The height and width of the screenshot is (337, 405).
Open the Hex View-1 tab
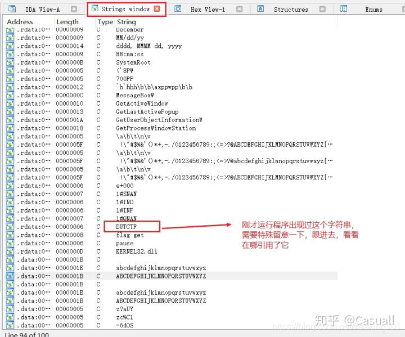click(x=208, y=10)
